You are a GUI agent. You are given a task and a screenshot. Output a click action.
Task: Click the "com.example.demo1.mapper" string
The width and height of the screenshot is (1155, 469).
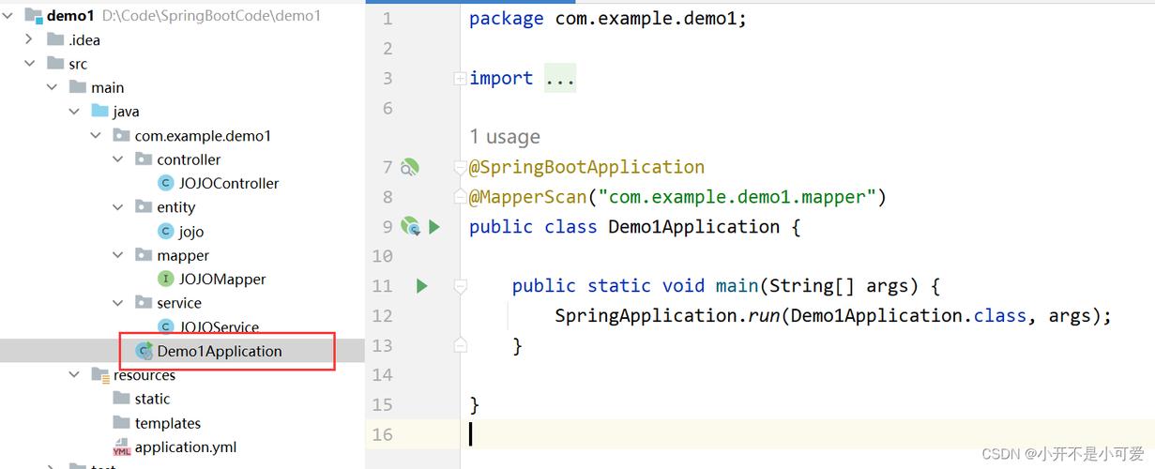tap(737, 197)
